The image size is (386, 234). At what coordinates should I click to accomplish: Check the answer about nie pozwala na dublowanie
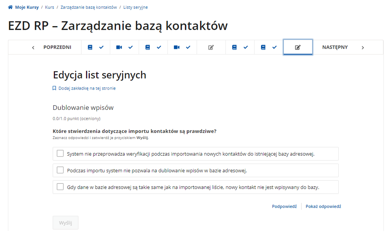60,170
